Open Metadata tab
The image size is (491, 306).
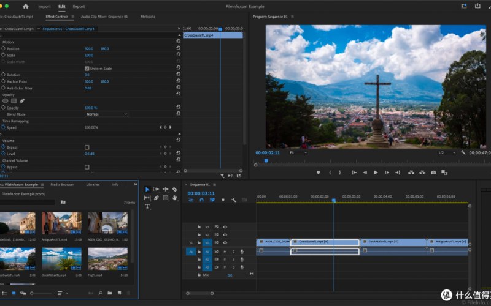click(x=148, y=17)
